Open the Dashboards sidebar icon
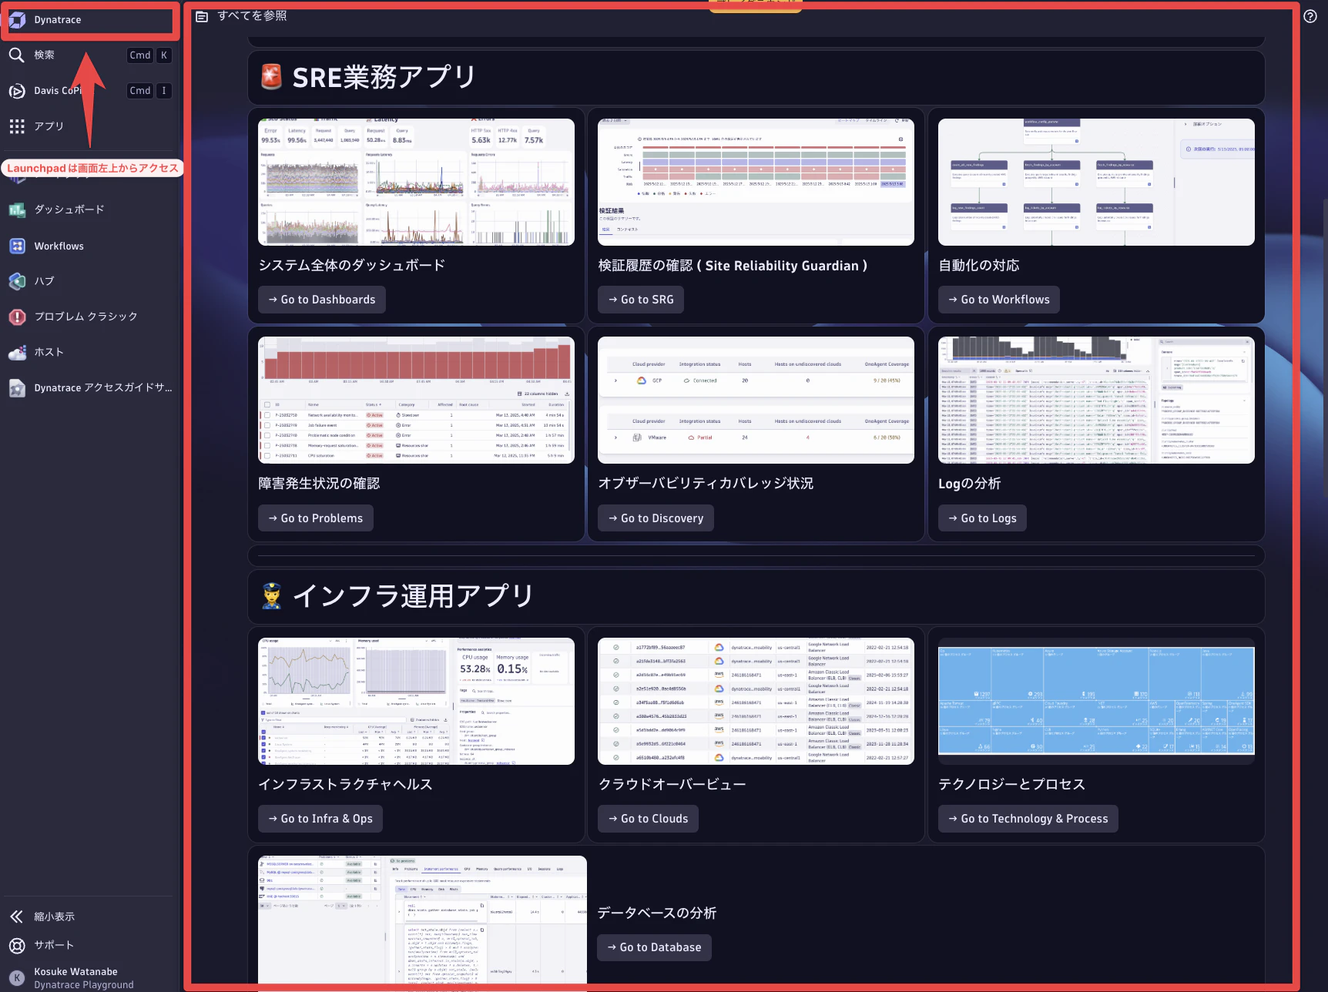Screen dimensions: 1328x992 [x=17, y=209]
